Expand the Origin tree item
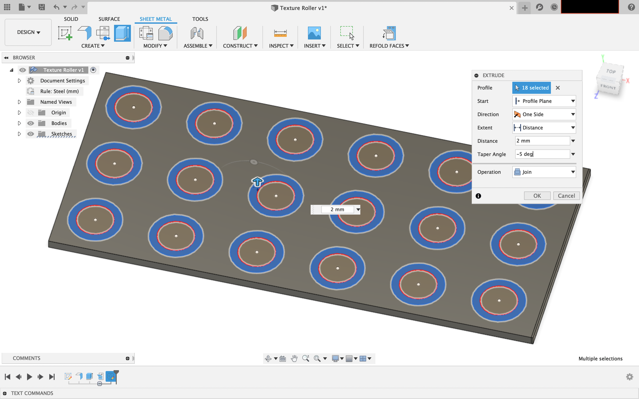 click(x=19, y=112)
